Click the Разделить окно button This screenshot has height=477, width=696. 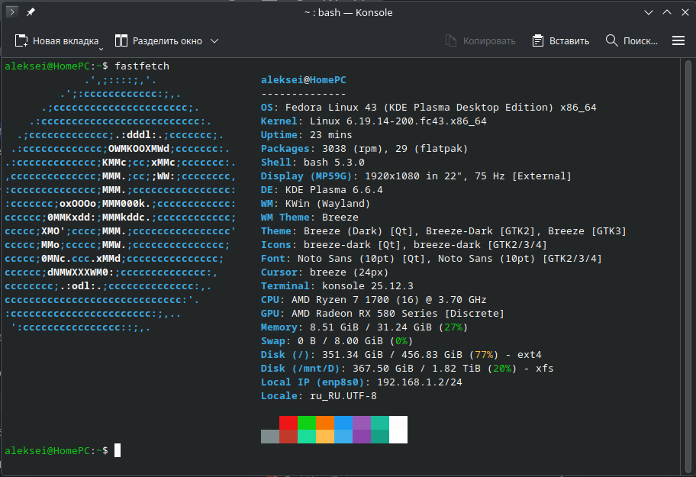(159, 40)
